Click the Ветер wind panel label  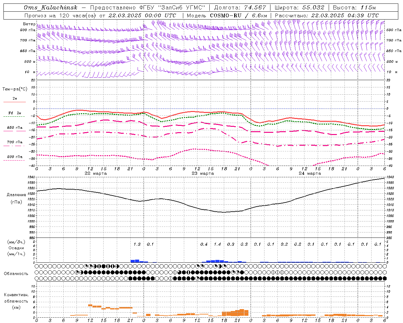coord(29,24)
